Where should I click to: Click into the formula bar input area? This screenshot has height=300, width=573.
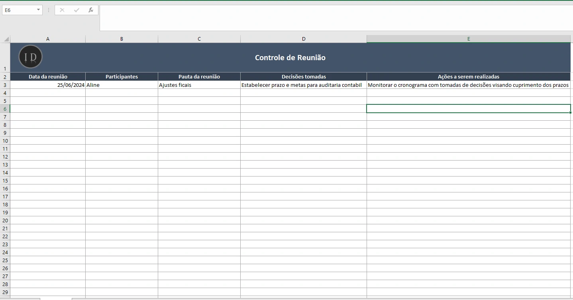[x=335, y=18]
